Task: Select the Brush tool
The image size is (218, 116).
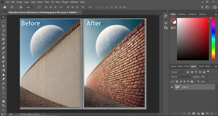Action: pos(3,53)
